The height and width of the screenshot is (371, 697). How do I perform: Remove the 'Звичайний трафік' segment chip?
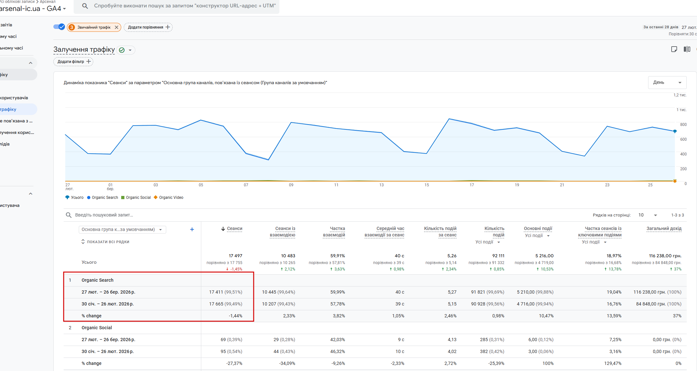pyautogui.click(x=116, y=27)
